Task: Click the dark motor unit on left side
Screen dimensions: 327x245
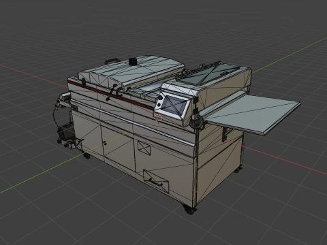Action: click(66, 133)
